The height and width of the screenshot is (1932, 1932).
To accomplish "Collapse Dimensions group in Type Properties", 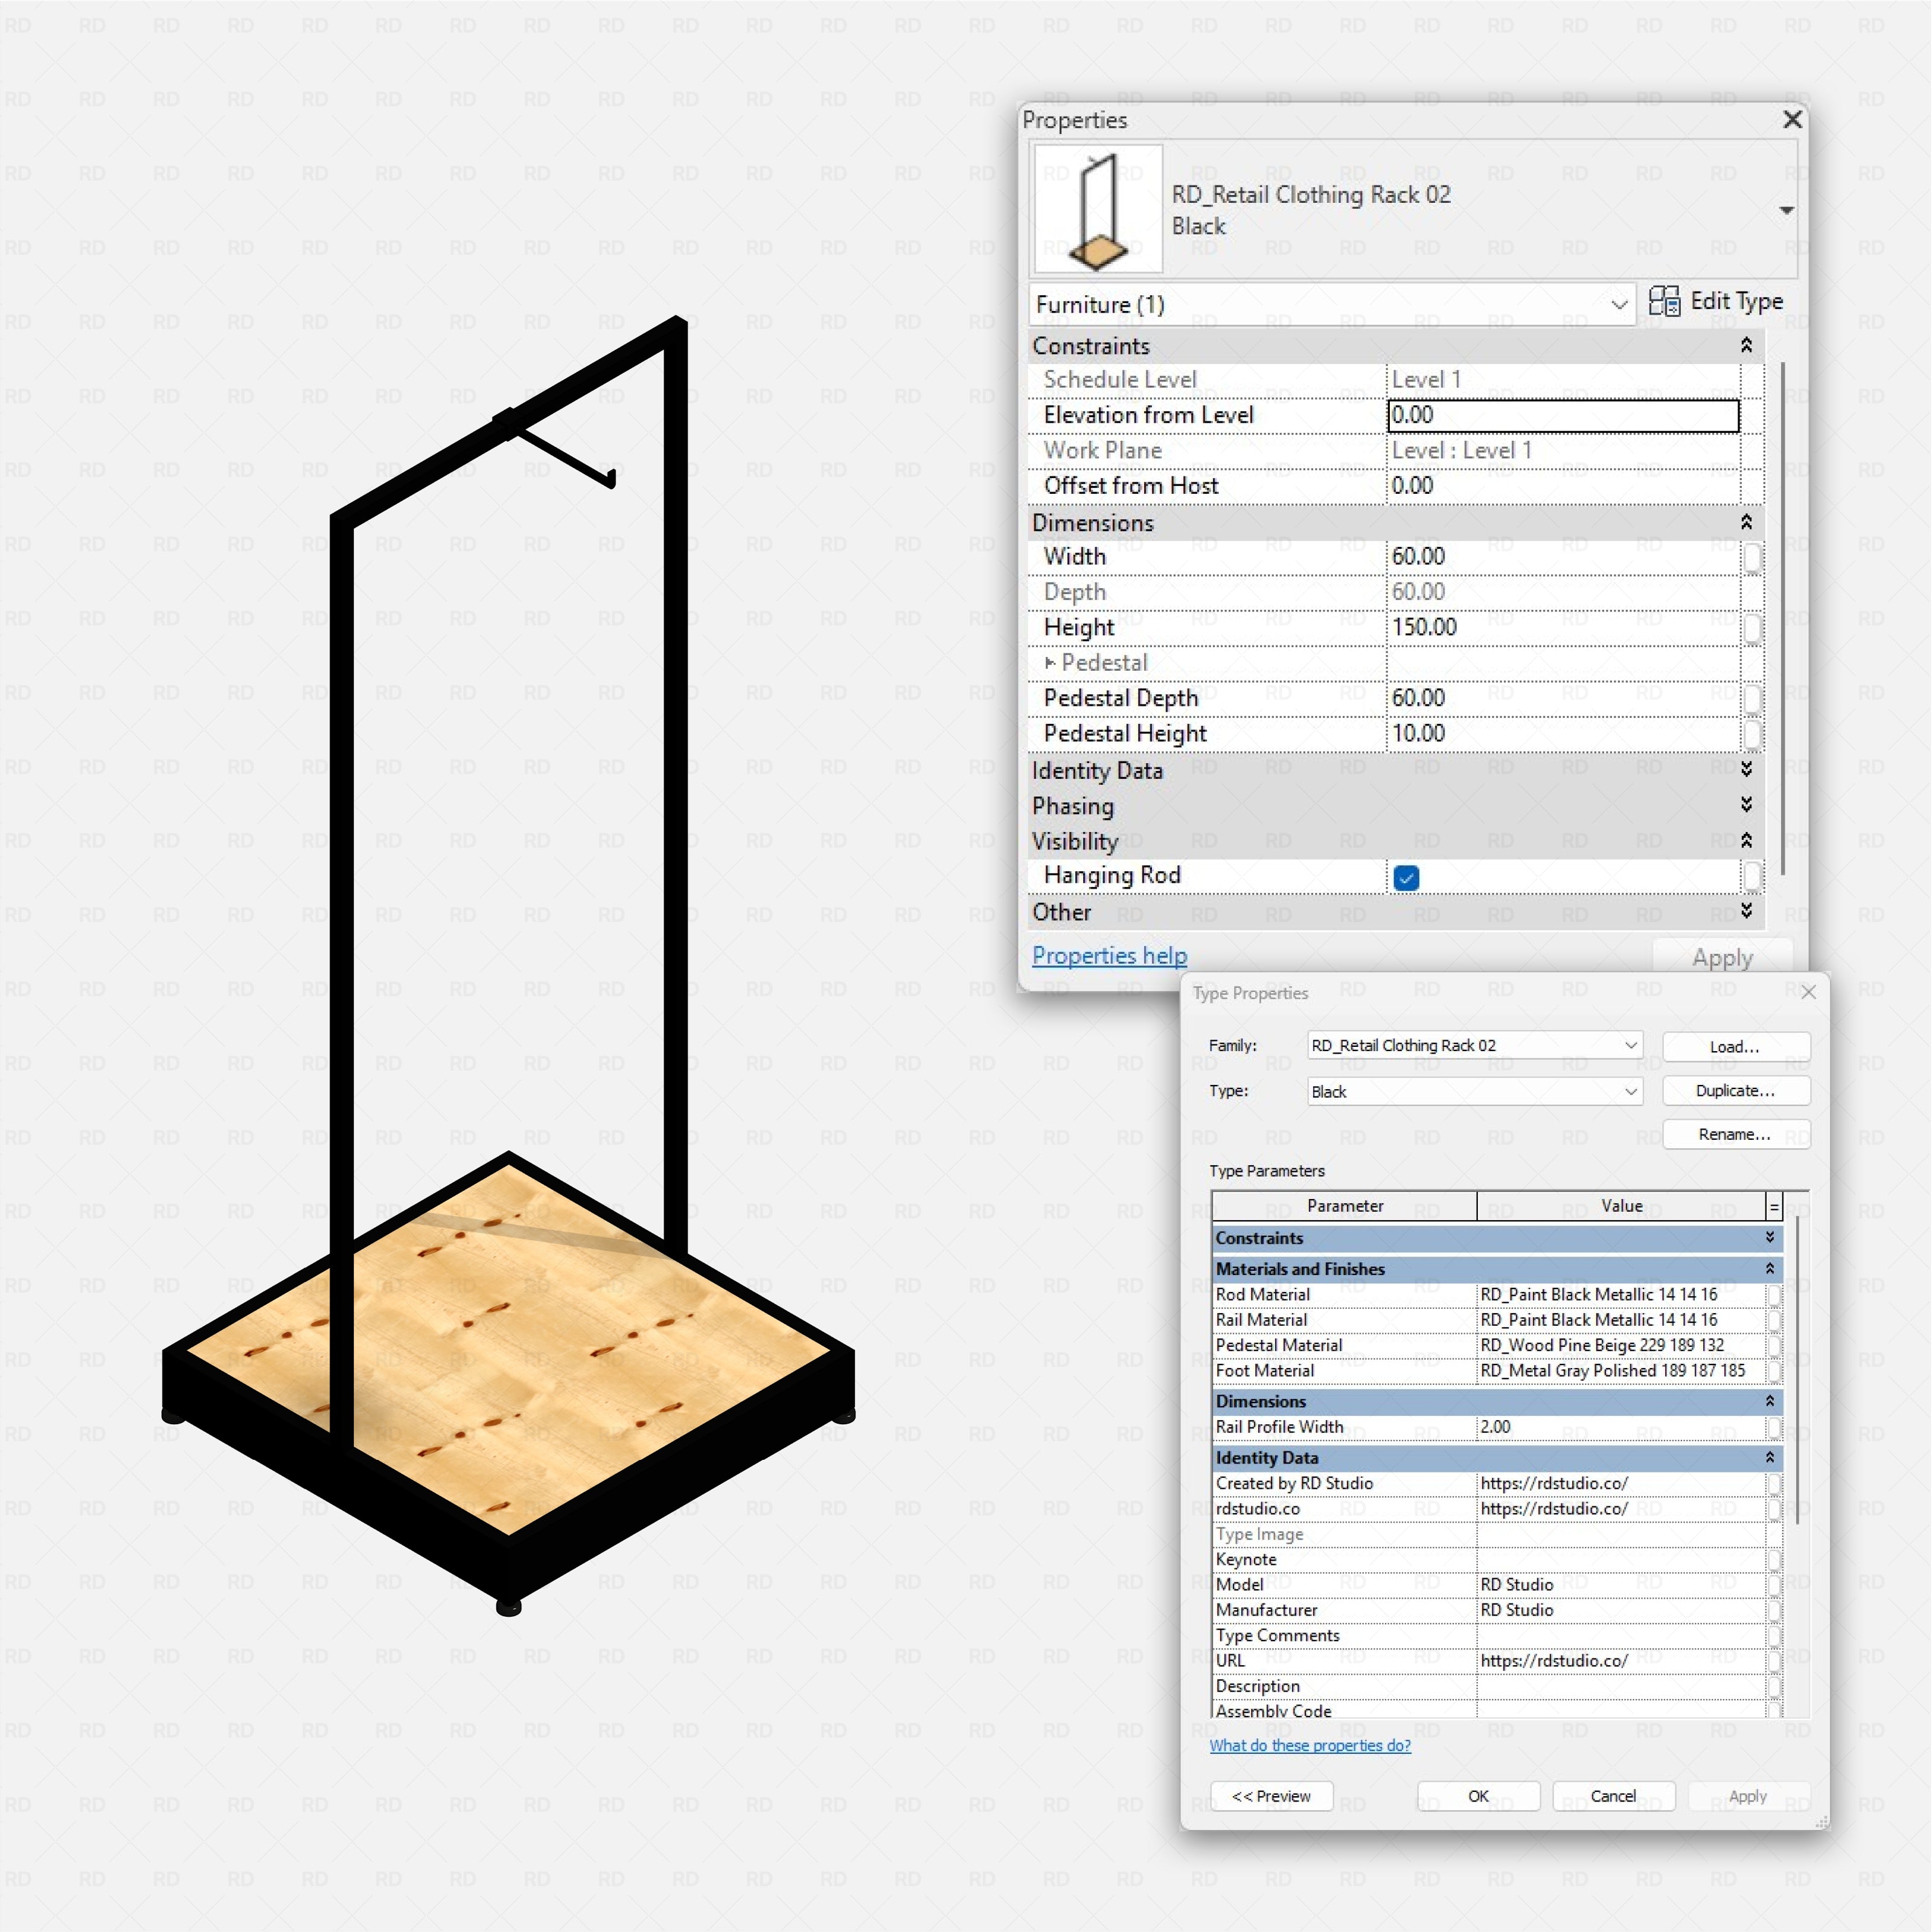I will (x=1769, y=1402).
